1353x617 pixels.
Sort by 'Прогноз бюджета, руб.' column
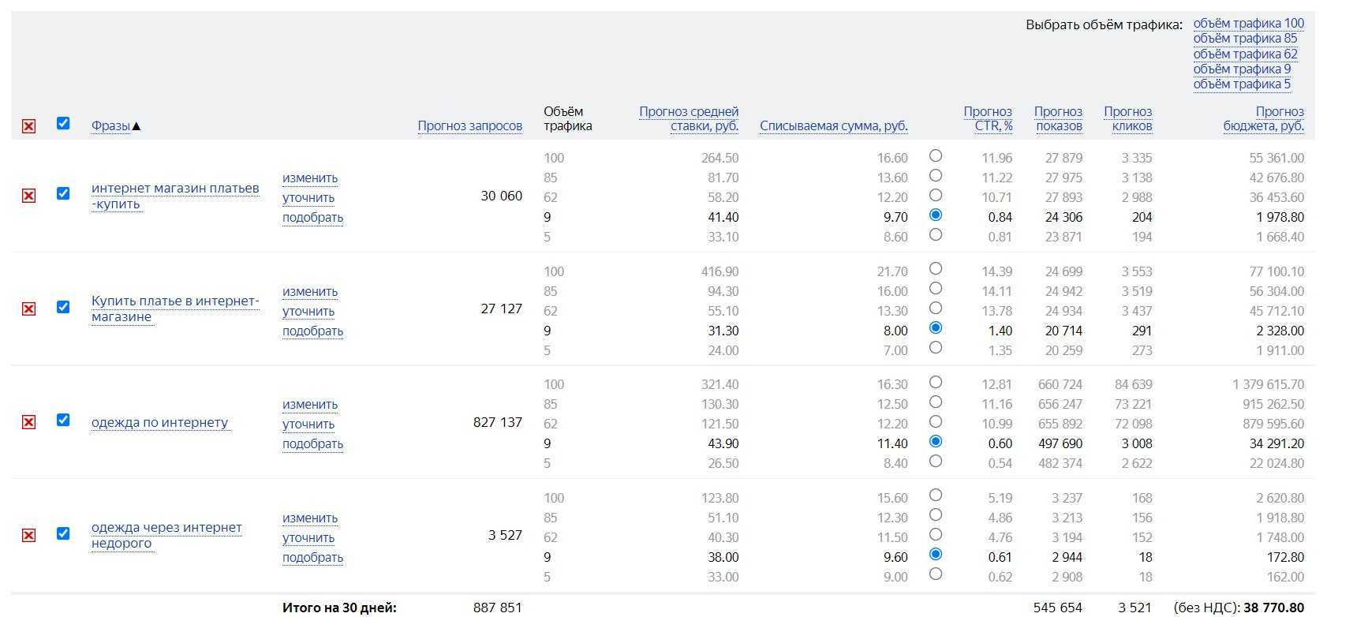tap(1263, 119)
